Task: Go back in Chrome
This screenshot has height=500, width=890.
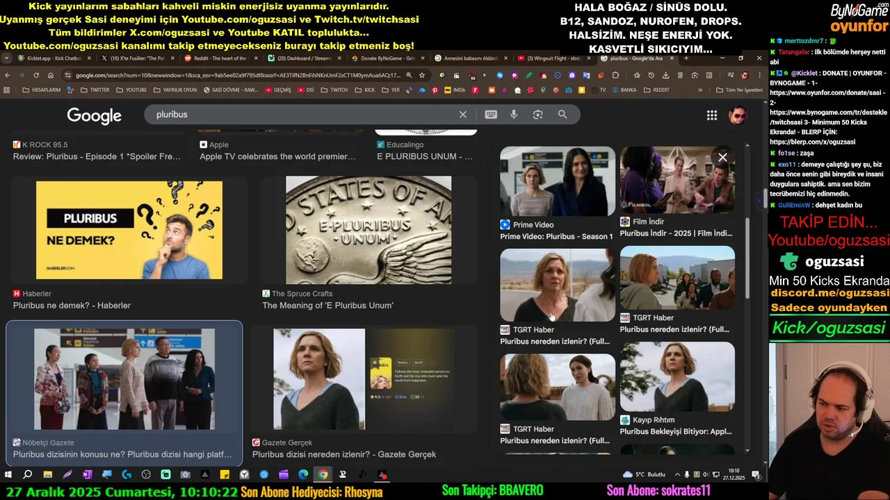Action: click(x=8, y=75)
